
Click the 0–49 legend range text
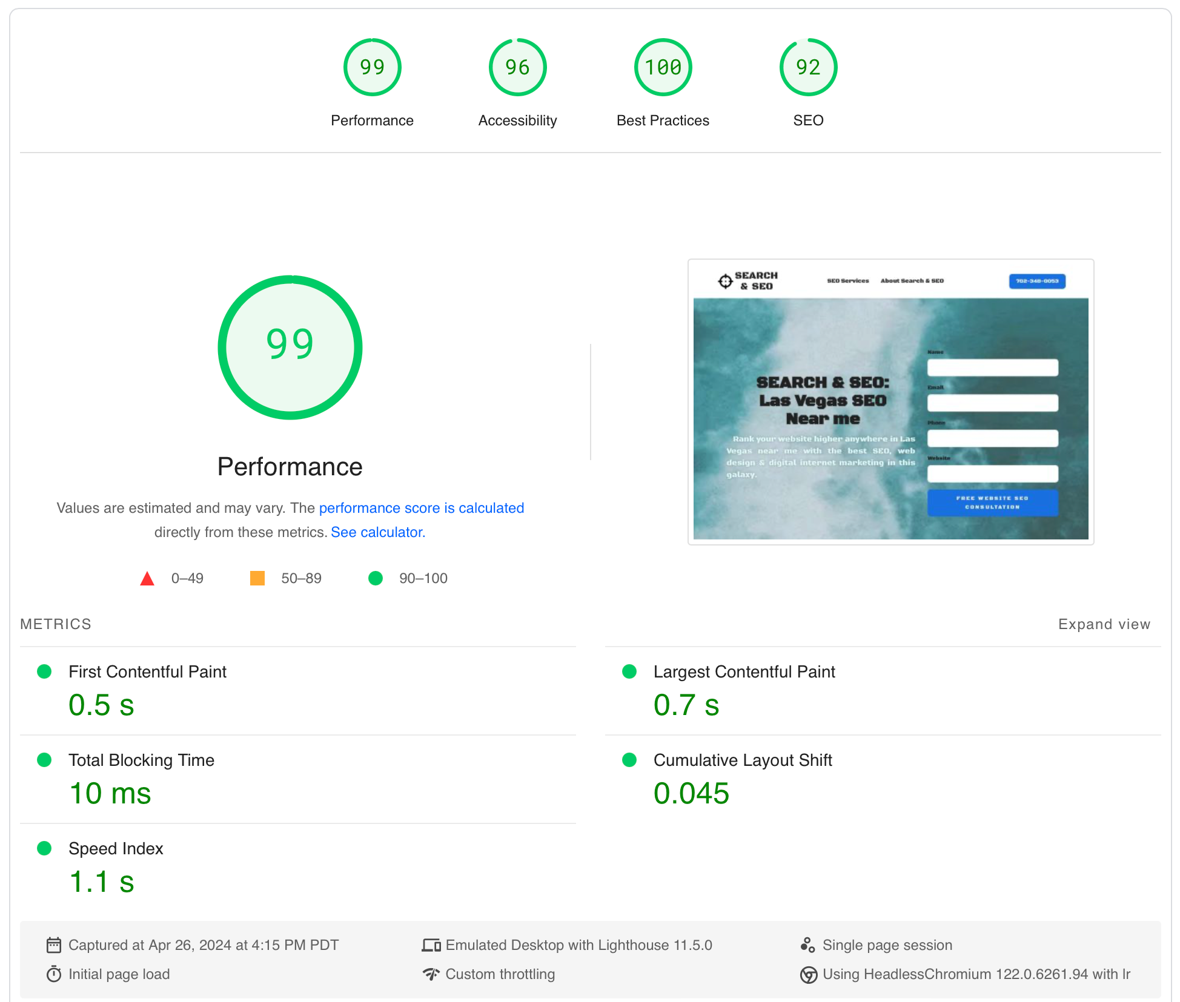pos(187,578)
